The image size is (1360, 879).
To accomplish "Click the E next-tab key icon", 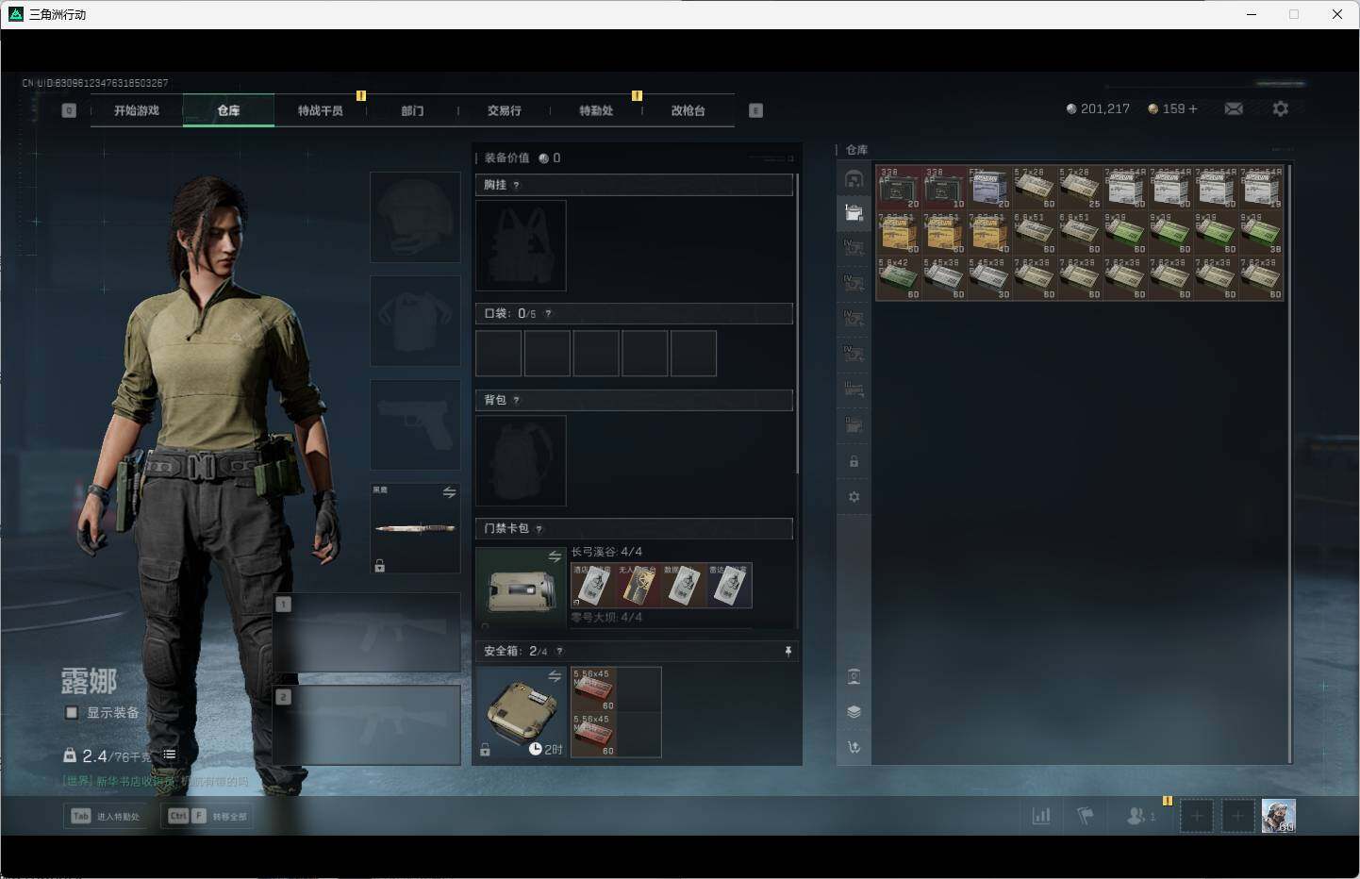I will coord(755,110).
